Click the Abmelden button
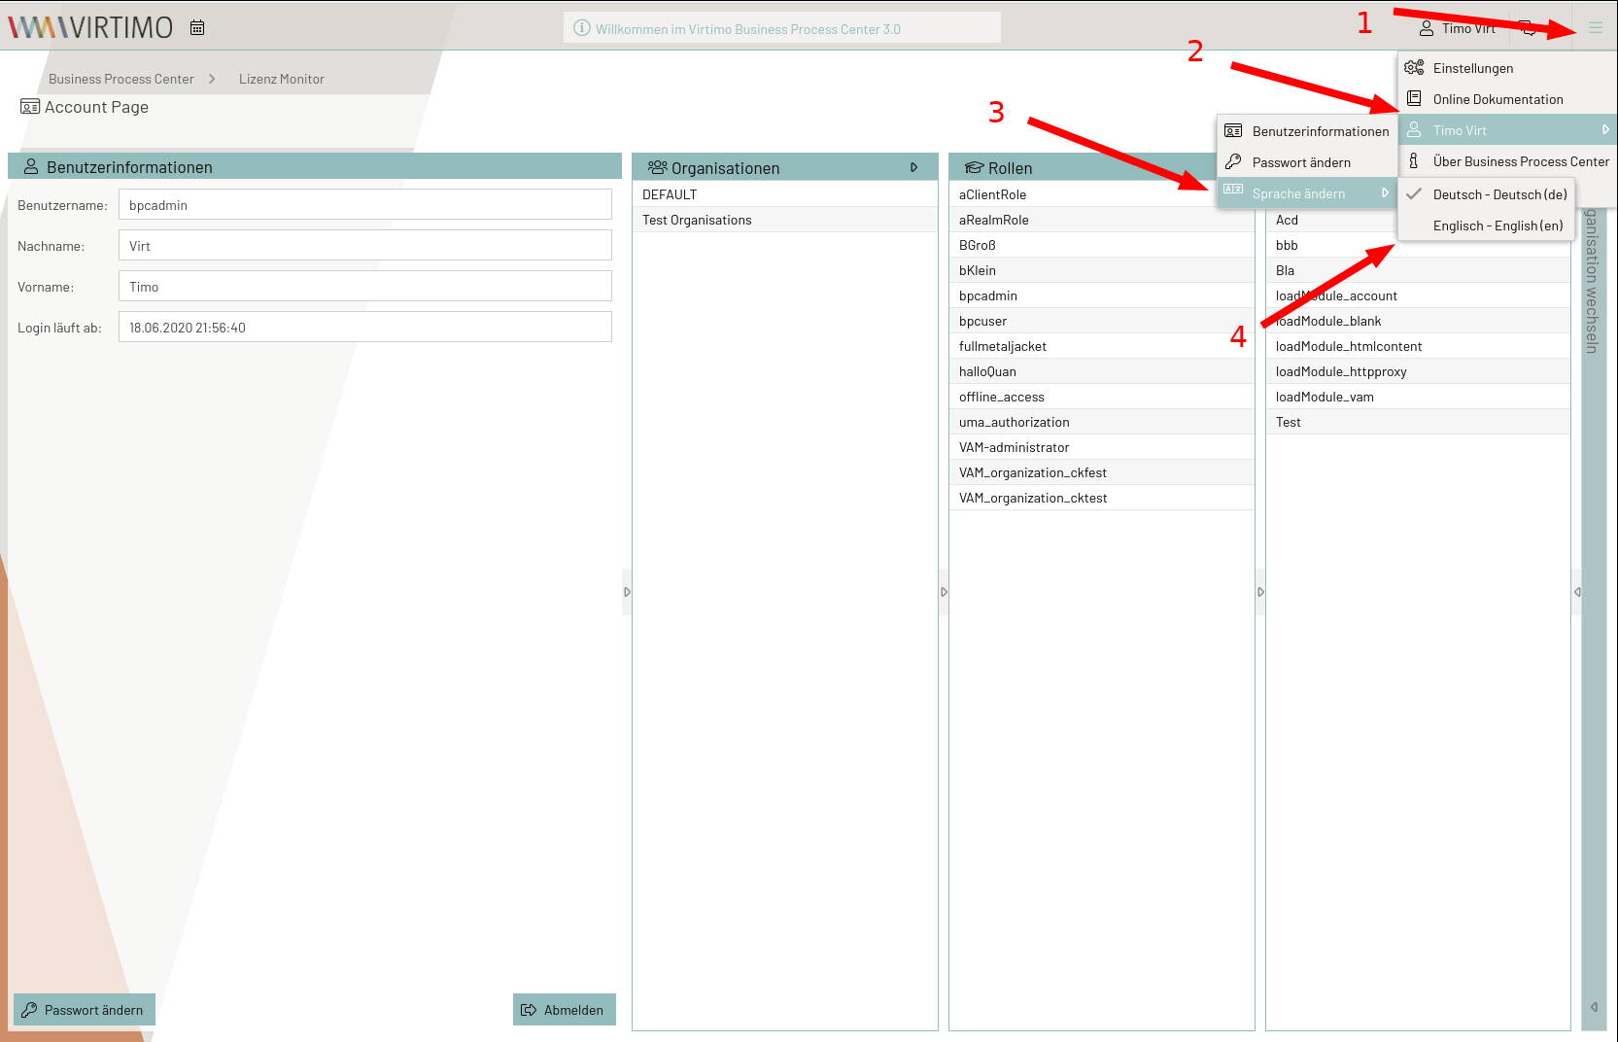Image resolution: width=1618 pixels, height=1042 pixels. (564, 1010)
